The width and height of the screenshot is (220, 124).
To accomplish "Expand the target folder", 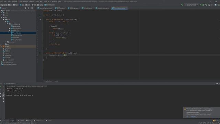I will click(1, 46).
